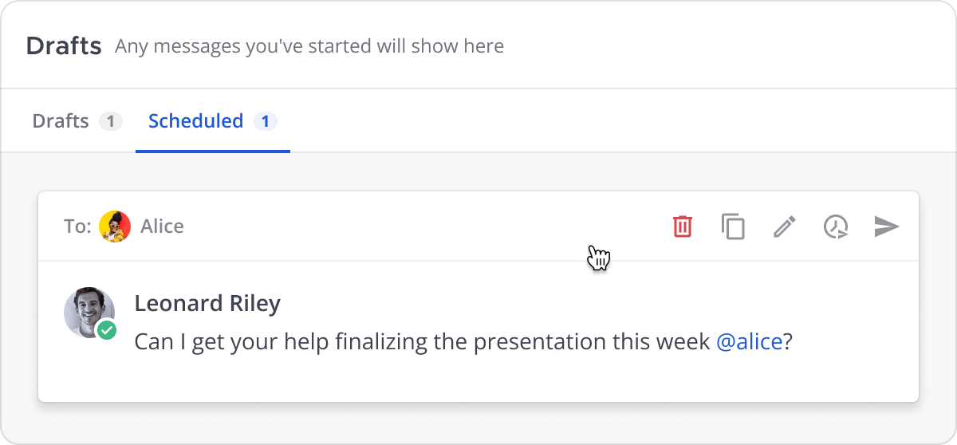The image size is (957, 445).
Task: Open Leonard Riley's profile photo
Action: point(88,309)
